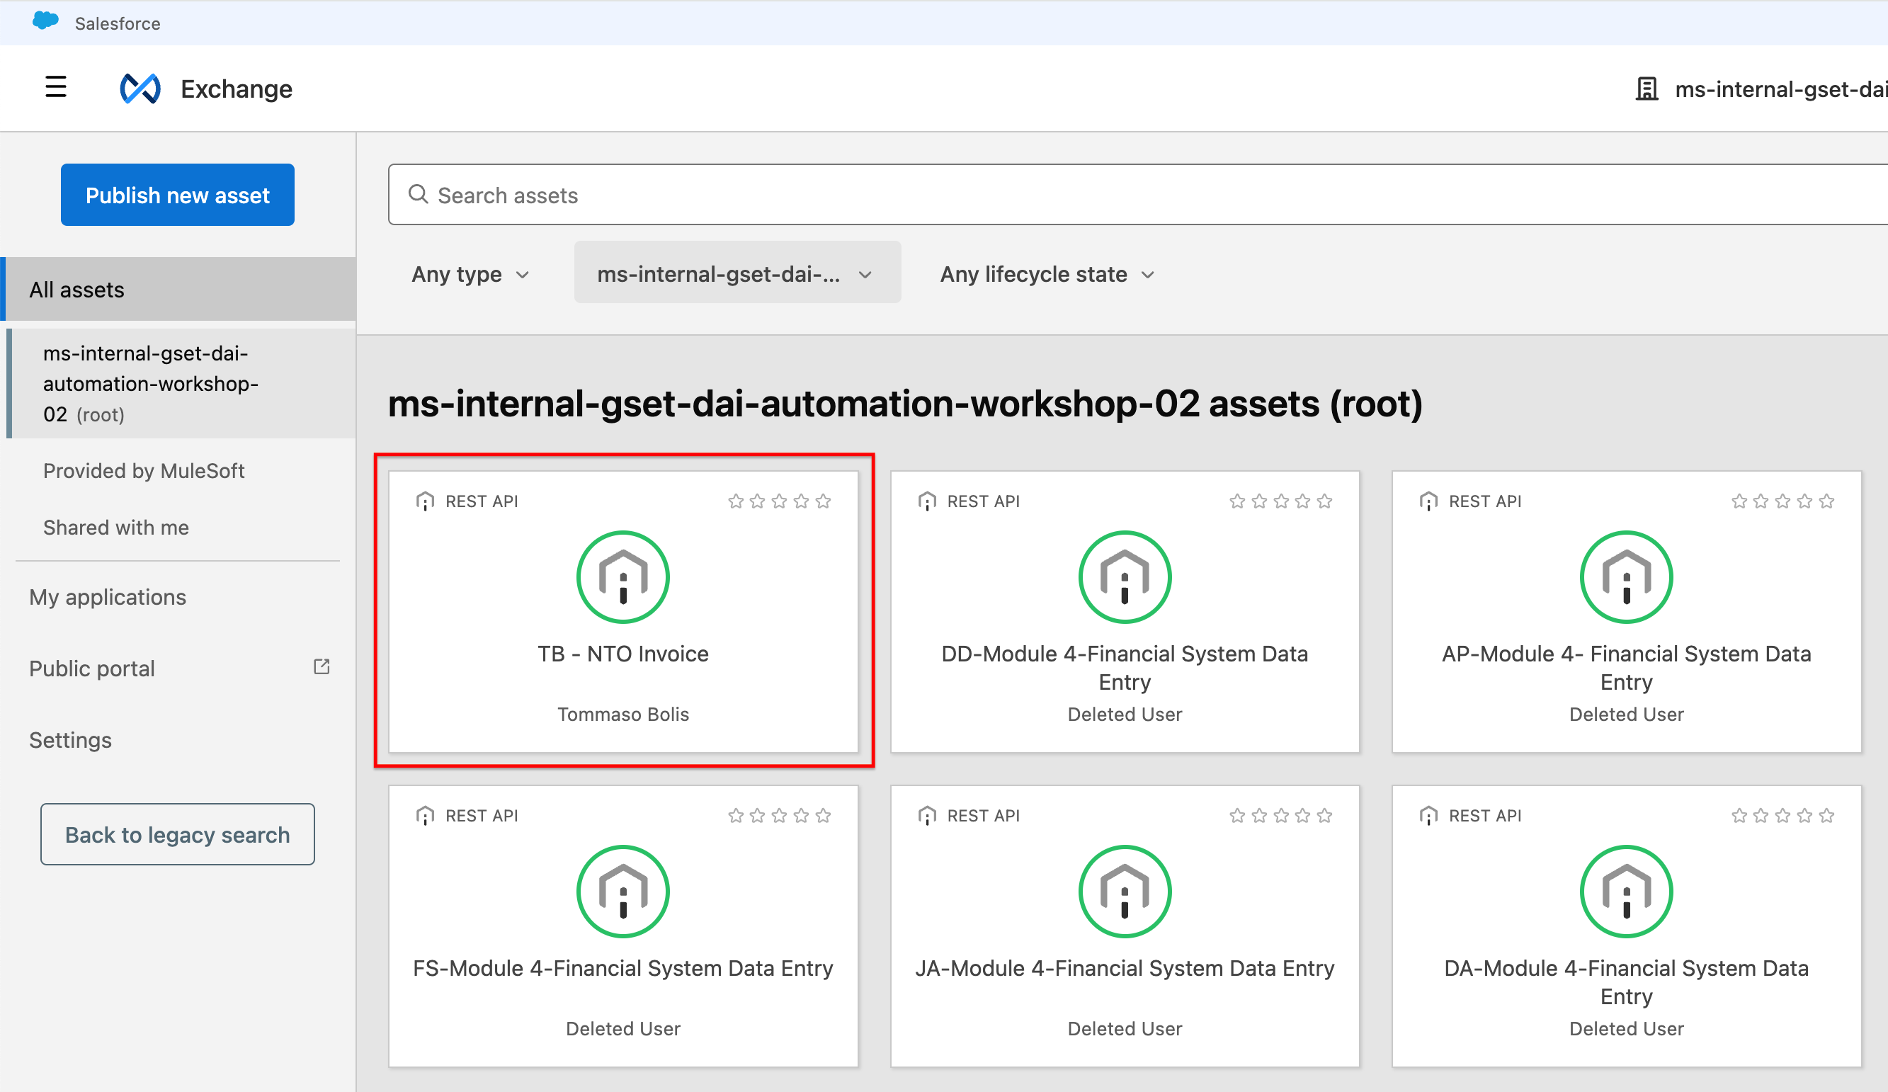This screenshot has width=1888, height=1092.
Task: Select Shared with me
Action: coord(116,528)
